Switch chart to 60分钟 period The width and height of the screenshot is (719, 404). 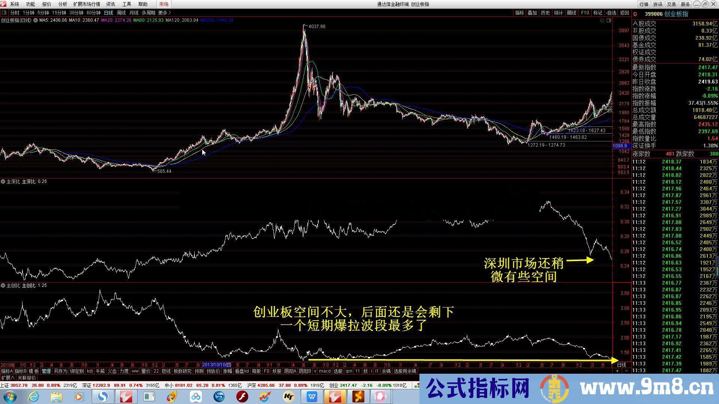tap(94, 13)
